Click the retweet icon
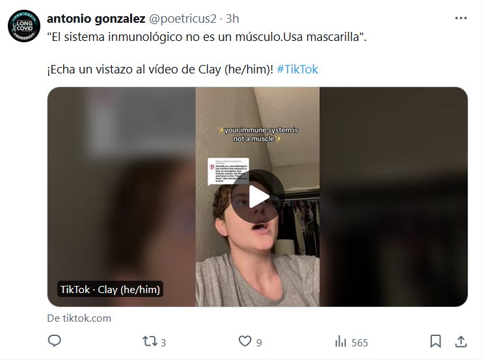 point(150,342)
